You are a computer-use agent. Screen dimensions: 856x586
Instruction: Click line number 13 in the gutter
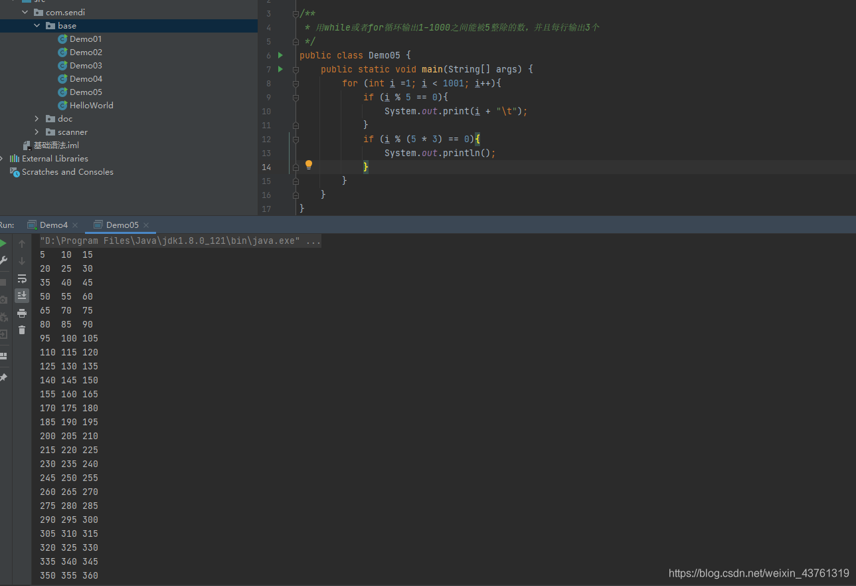(266, 153)
